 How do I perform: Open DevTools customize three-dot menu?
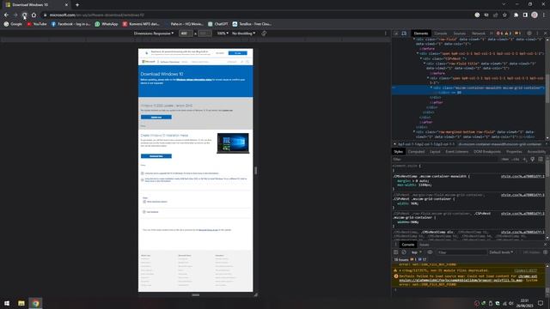coord(537,33)
